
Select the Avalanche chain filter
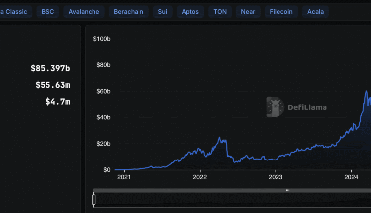84,11
